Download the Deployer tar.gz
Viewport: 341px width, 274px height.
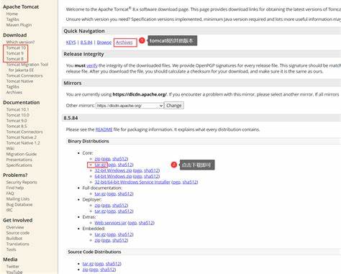click(100, 211)
